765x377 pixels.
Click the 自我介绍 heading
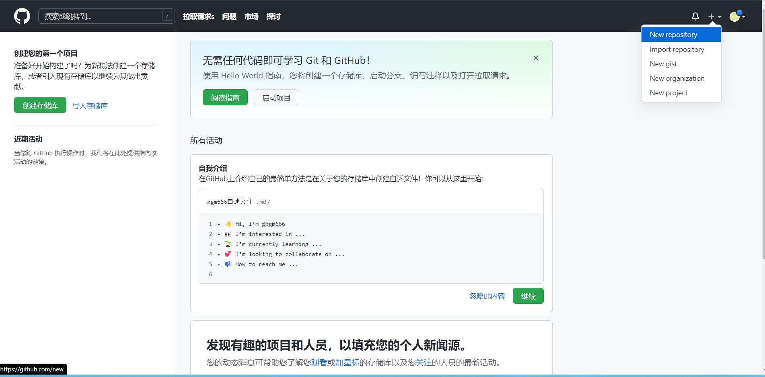coord(213,168)
